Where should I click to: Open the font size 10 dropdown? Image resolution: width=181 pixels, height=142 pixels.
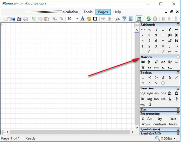coord(77,19)
